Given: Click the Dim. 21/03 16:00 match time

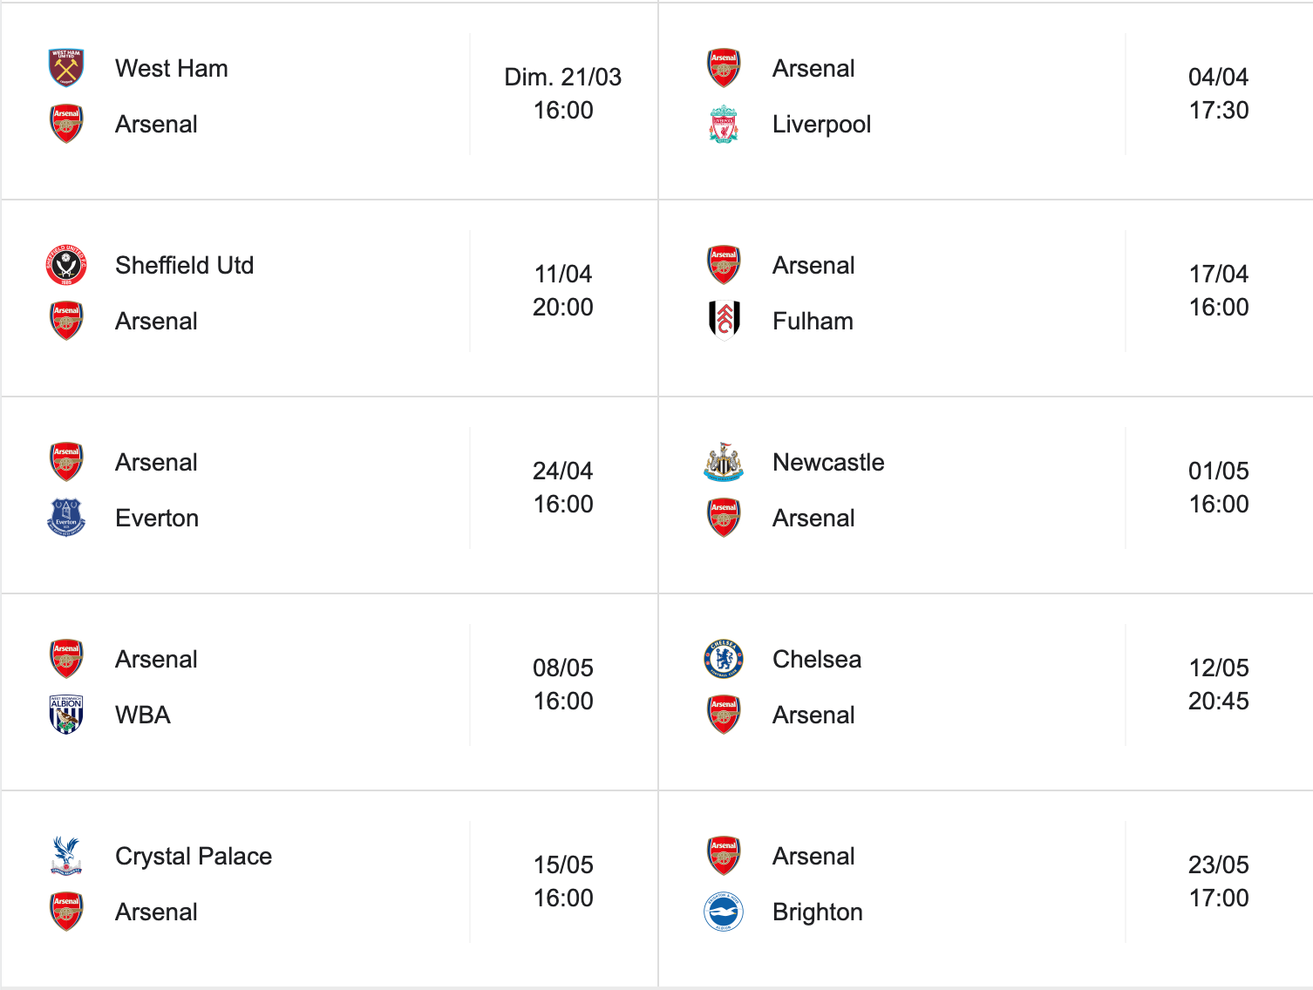Looking at the screenshot, I should coord(563,94).
